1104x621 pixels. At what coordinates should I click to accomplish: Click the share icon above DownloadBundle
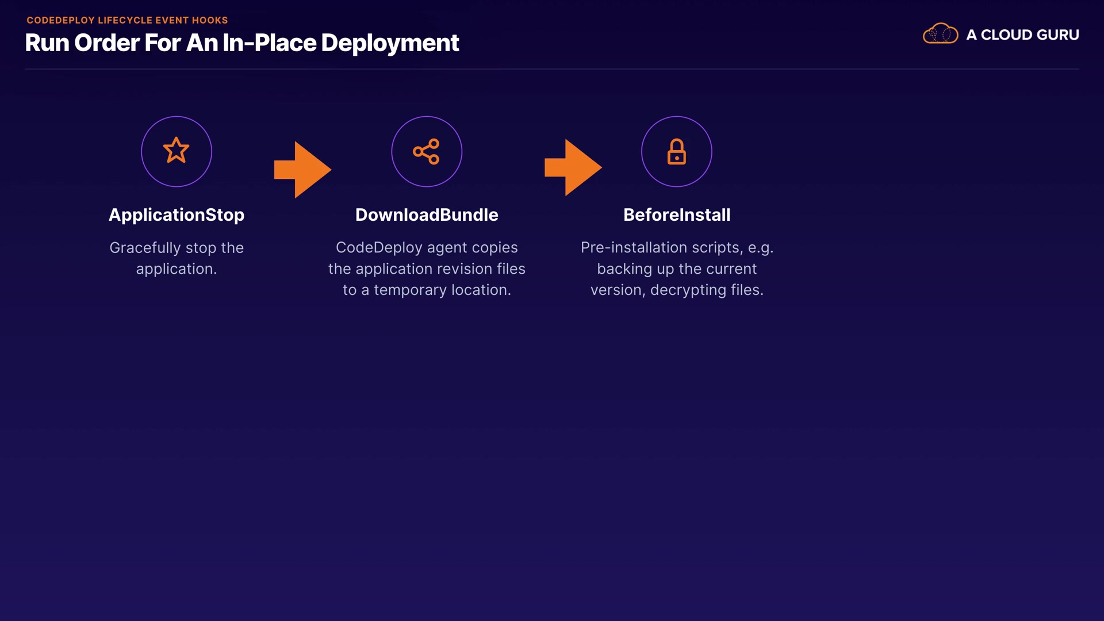426,151
